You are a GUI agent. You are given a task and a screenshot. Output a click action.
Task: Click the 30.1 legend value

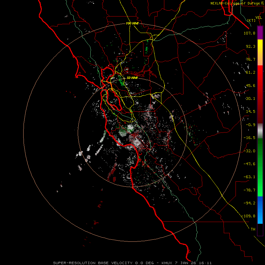251,99
